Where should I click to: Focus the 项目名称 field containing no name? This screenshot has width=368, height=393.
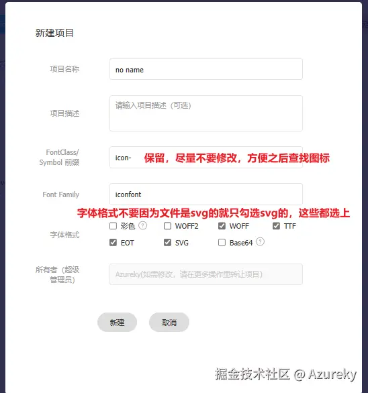tap(206, 70)
